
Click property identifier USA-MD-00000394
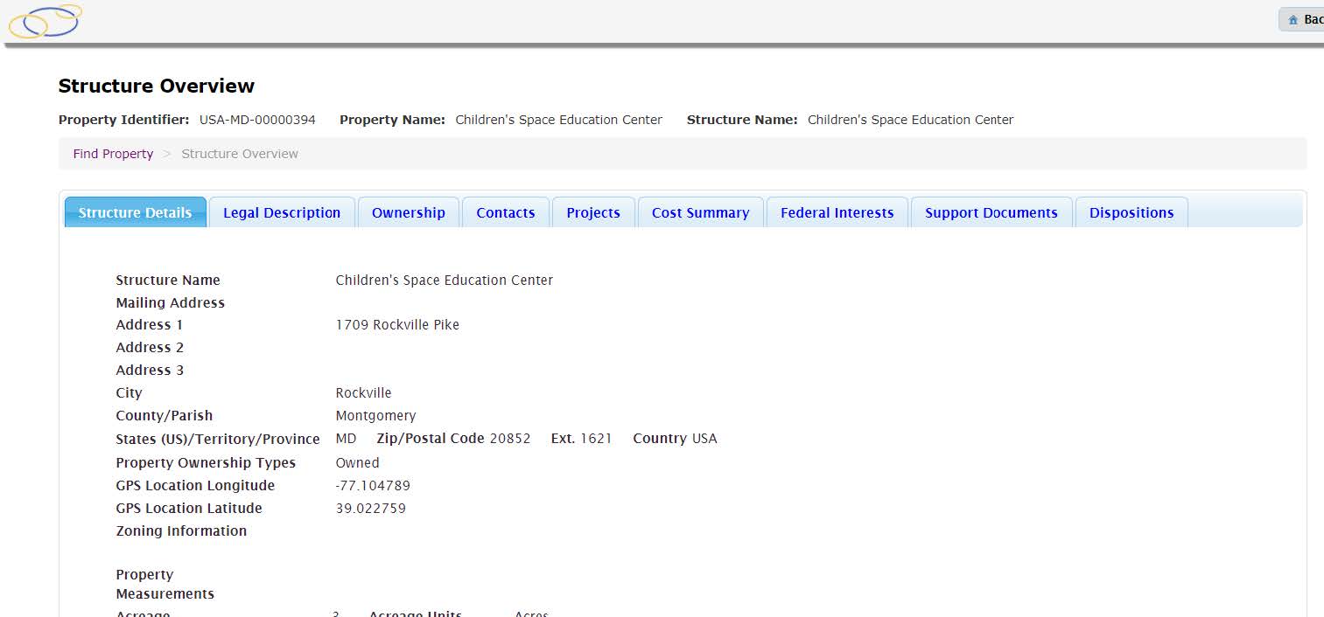257,120
